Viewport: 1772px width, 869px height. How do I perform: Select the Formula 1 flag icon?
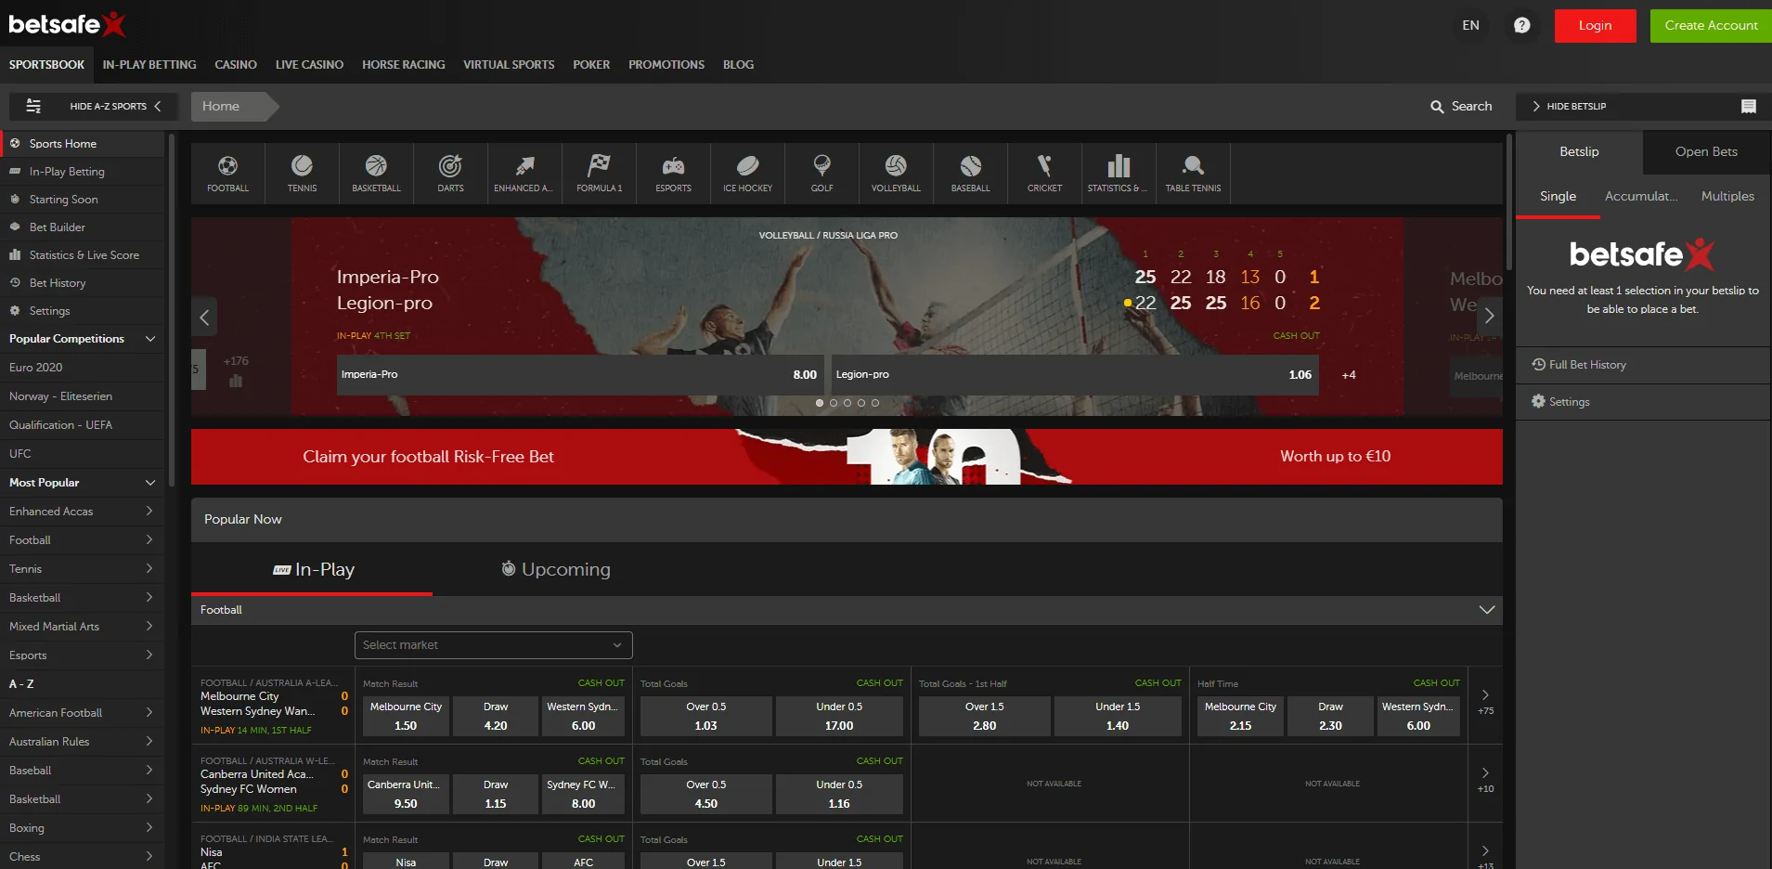[599, 174]
